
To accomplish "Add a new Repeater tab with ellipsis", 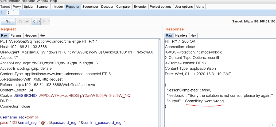I will point(16,13).
